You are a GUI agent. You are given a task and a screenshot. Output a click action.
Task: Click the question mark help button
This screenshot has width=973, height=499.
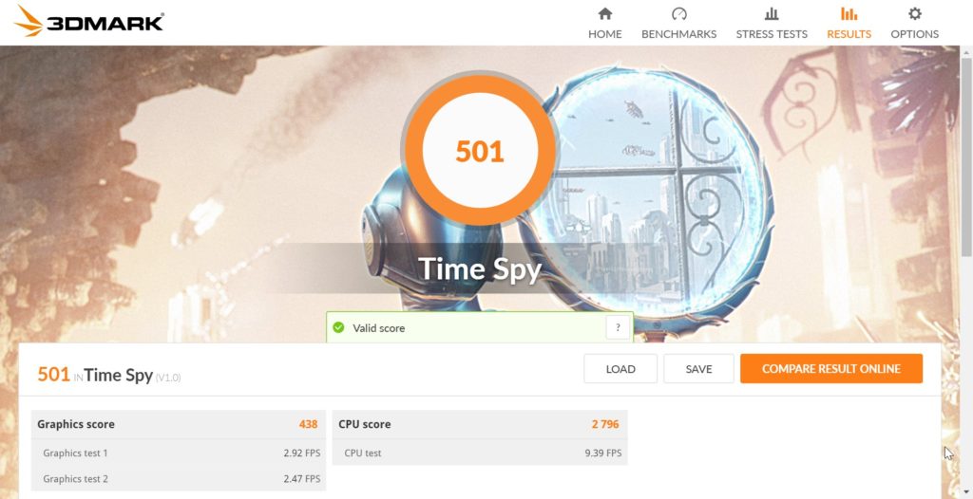tap(618, 328)
